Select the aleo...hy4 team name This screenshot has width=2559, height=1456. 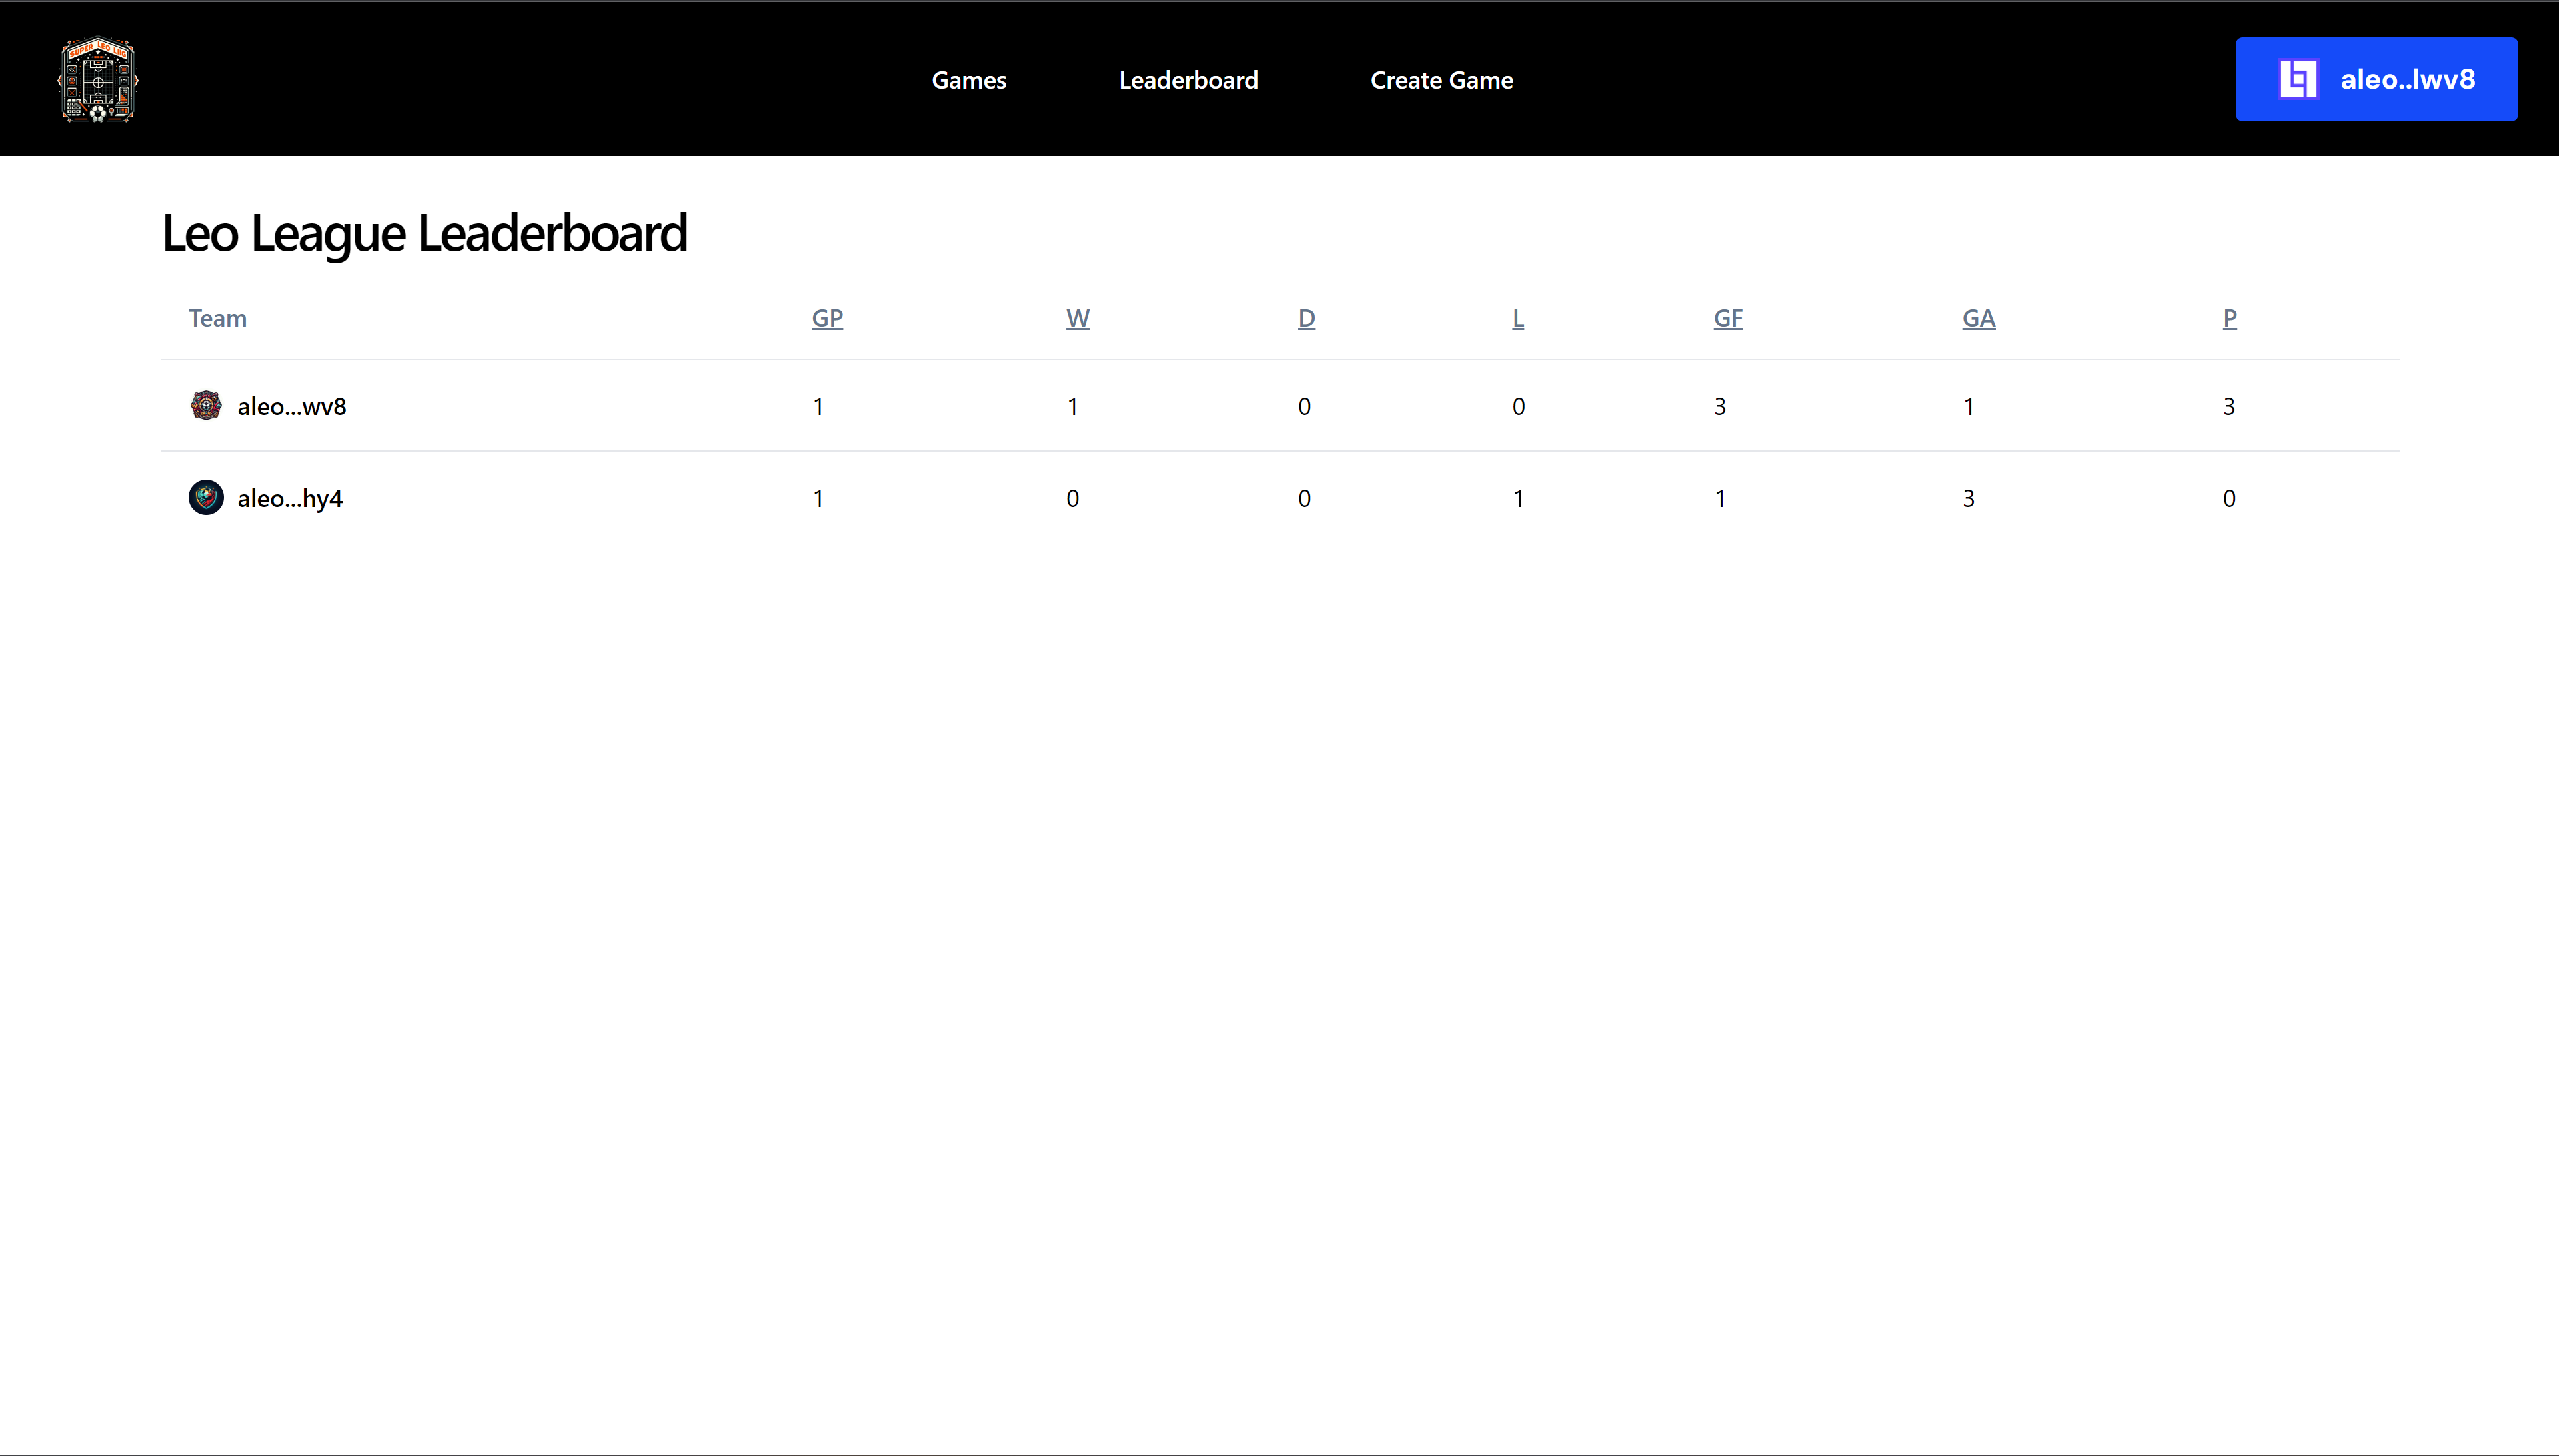(290, 499)
